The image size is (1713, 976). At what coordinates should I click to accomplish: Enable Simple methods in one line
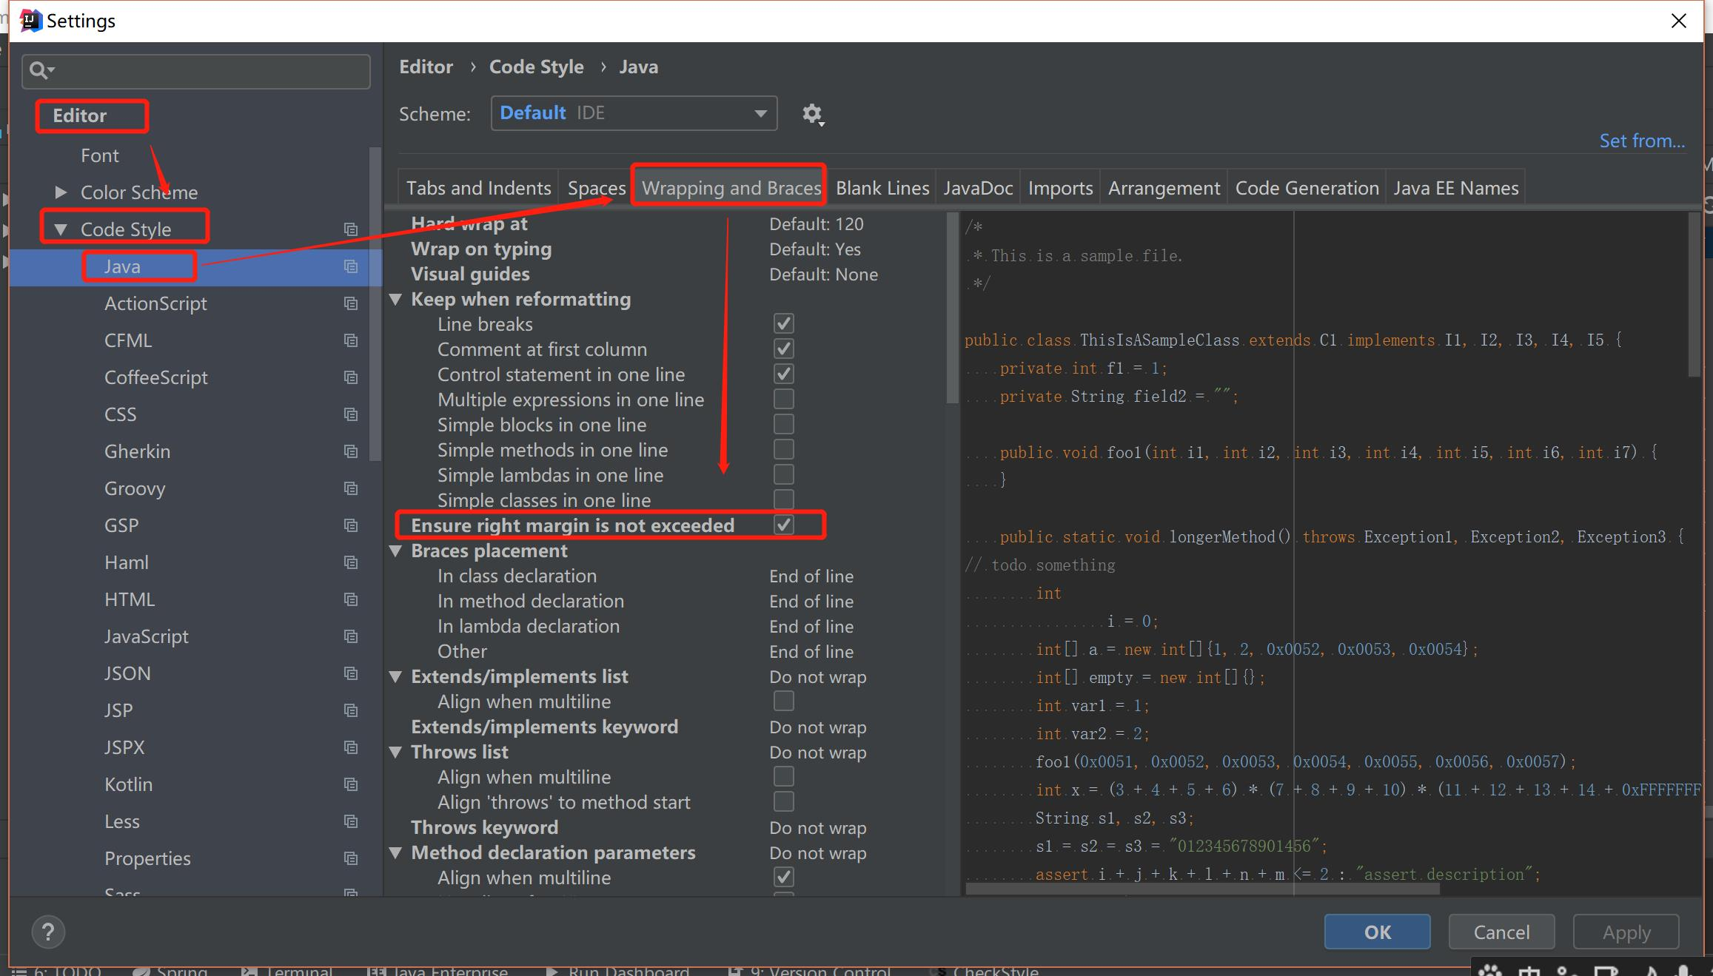(x=783, y=449)
